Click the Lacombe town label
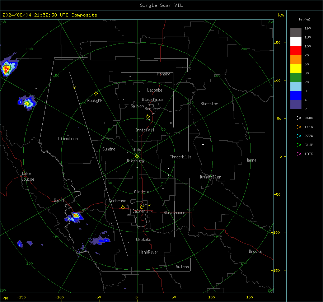Viewport: 323px width, 302px height. coord(155,90)
